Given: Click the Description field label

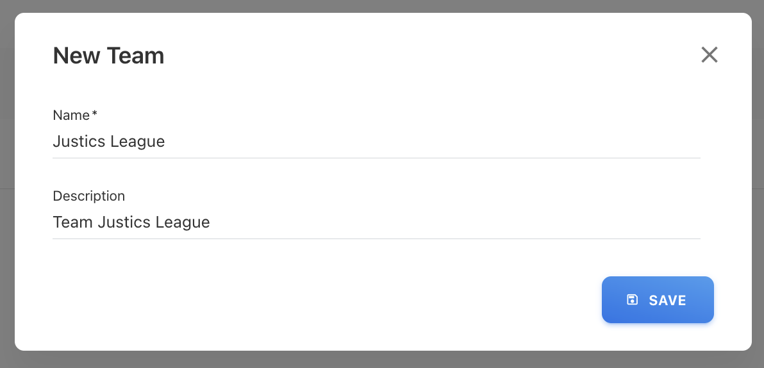Looking at the screenshot, I should point(88,196).
